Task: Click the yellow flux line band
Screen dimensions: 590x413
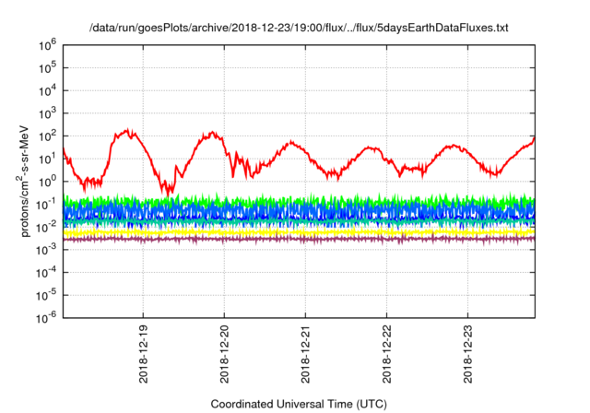Action: tap(299, 233)
